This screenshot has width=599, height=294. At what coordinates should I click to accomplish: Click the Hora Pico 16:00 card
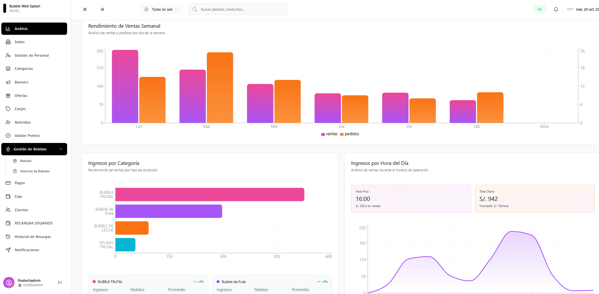click(411, 199)
